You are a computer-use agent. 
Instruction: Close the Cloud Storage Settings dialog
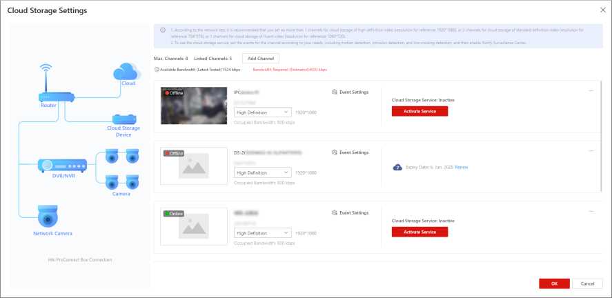(602, 10)
